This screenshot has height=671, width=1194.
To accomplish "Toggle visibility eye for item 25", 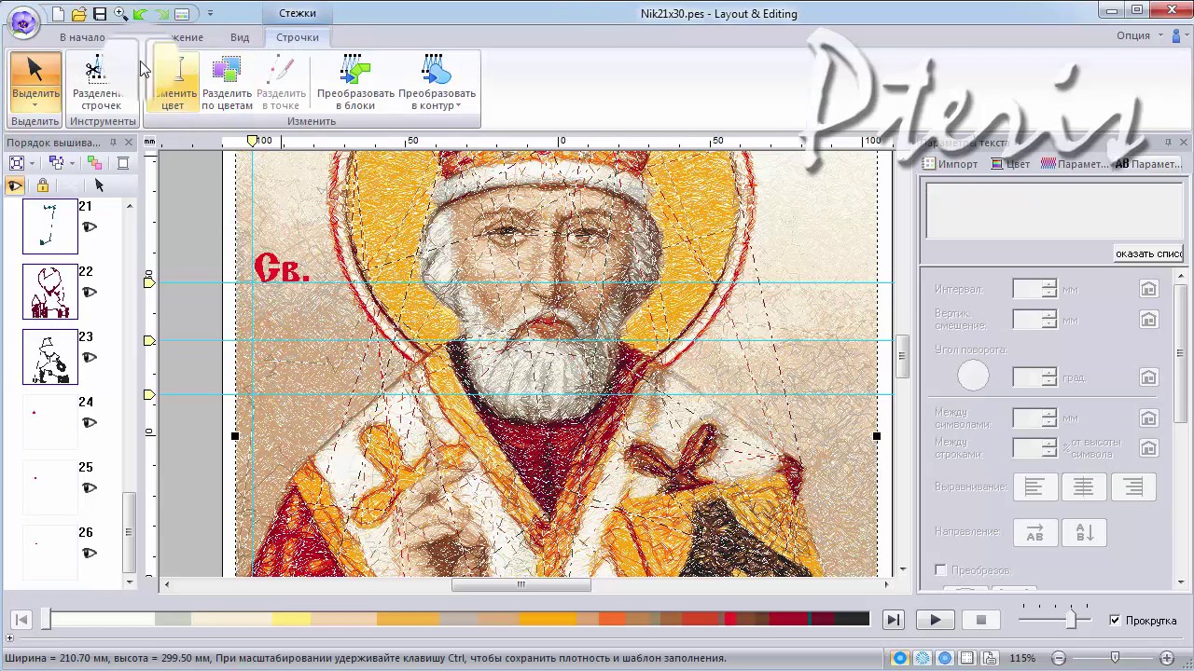I will coord(90,488).
